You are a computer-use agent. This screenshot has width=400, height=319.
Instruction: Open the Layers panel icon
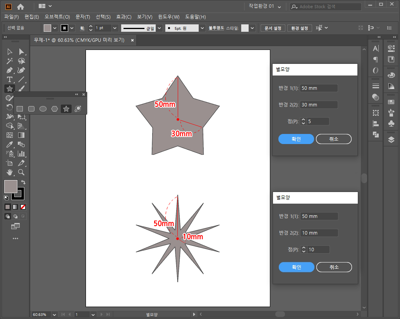[391, 139]
